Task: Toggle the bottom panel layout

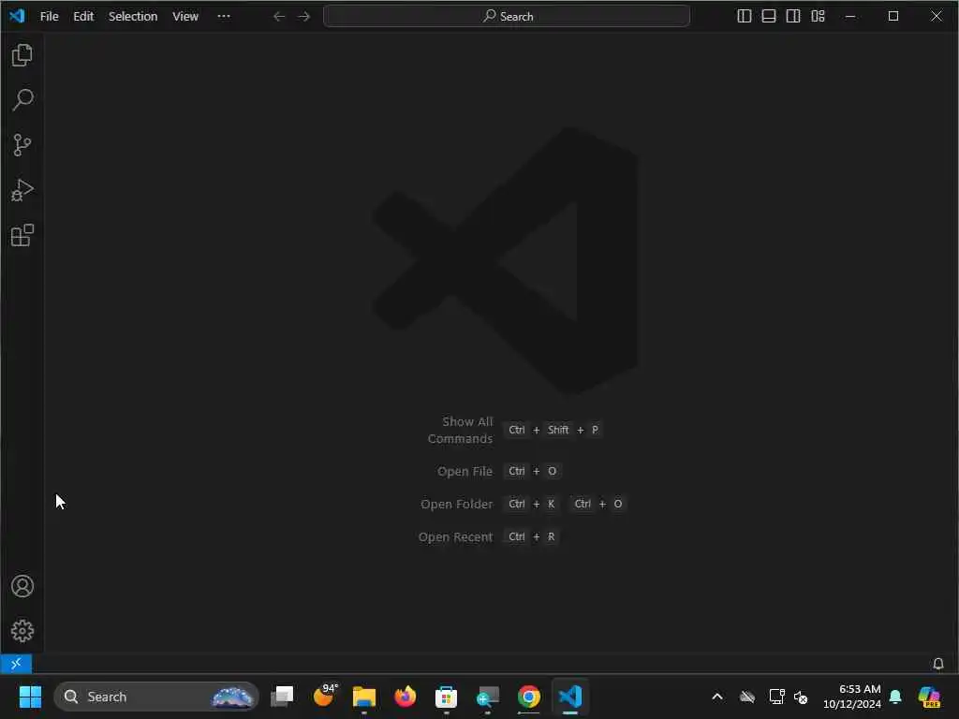Action: click(x=769, y=17)
